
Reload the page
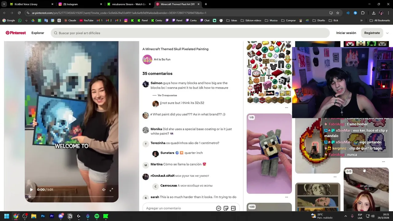point(19,13)
